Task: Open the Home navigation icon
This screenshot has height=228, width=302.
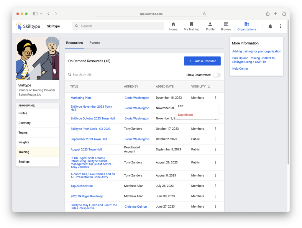Action: [173, 24]
